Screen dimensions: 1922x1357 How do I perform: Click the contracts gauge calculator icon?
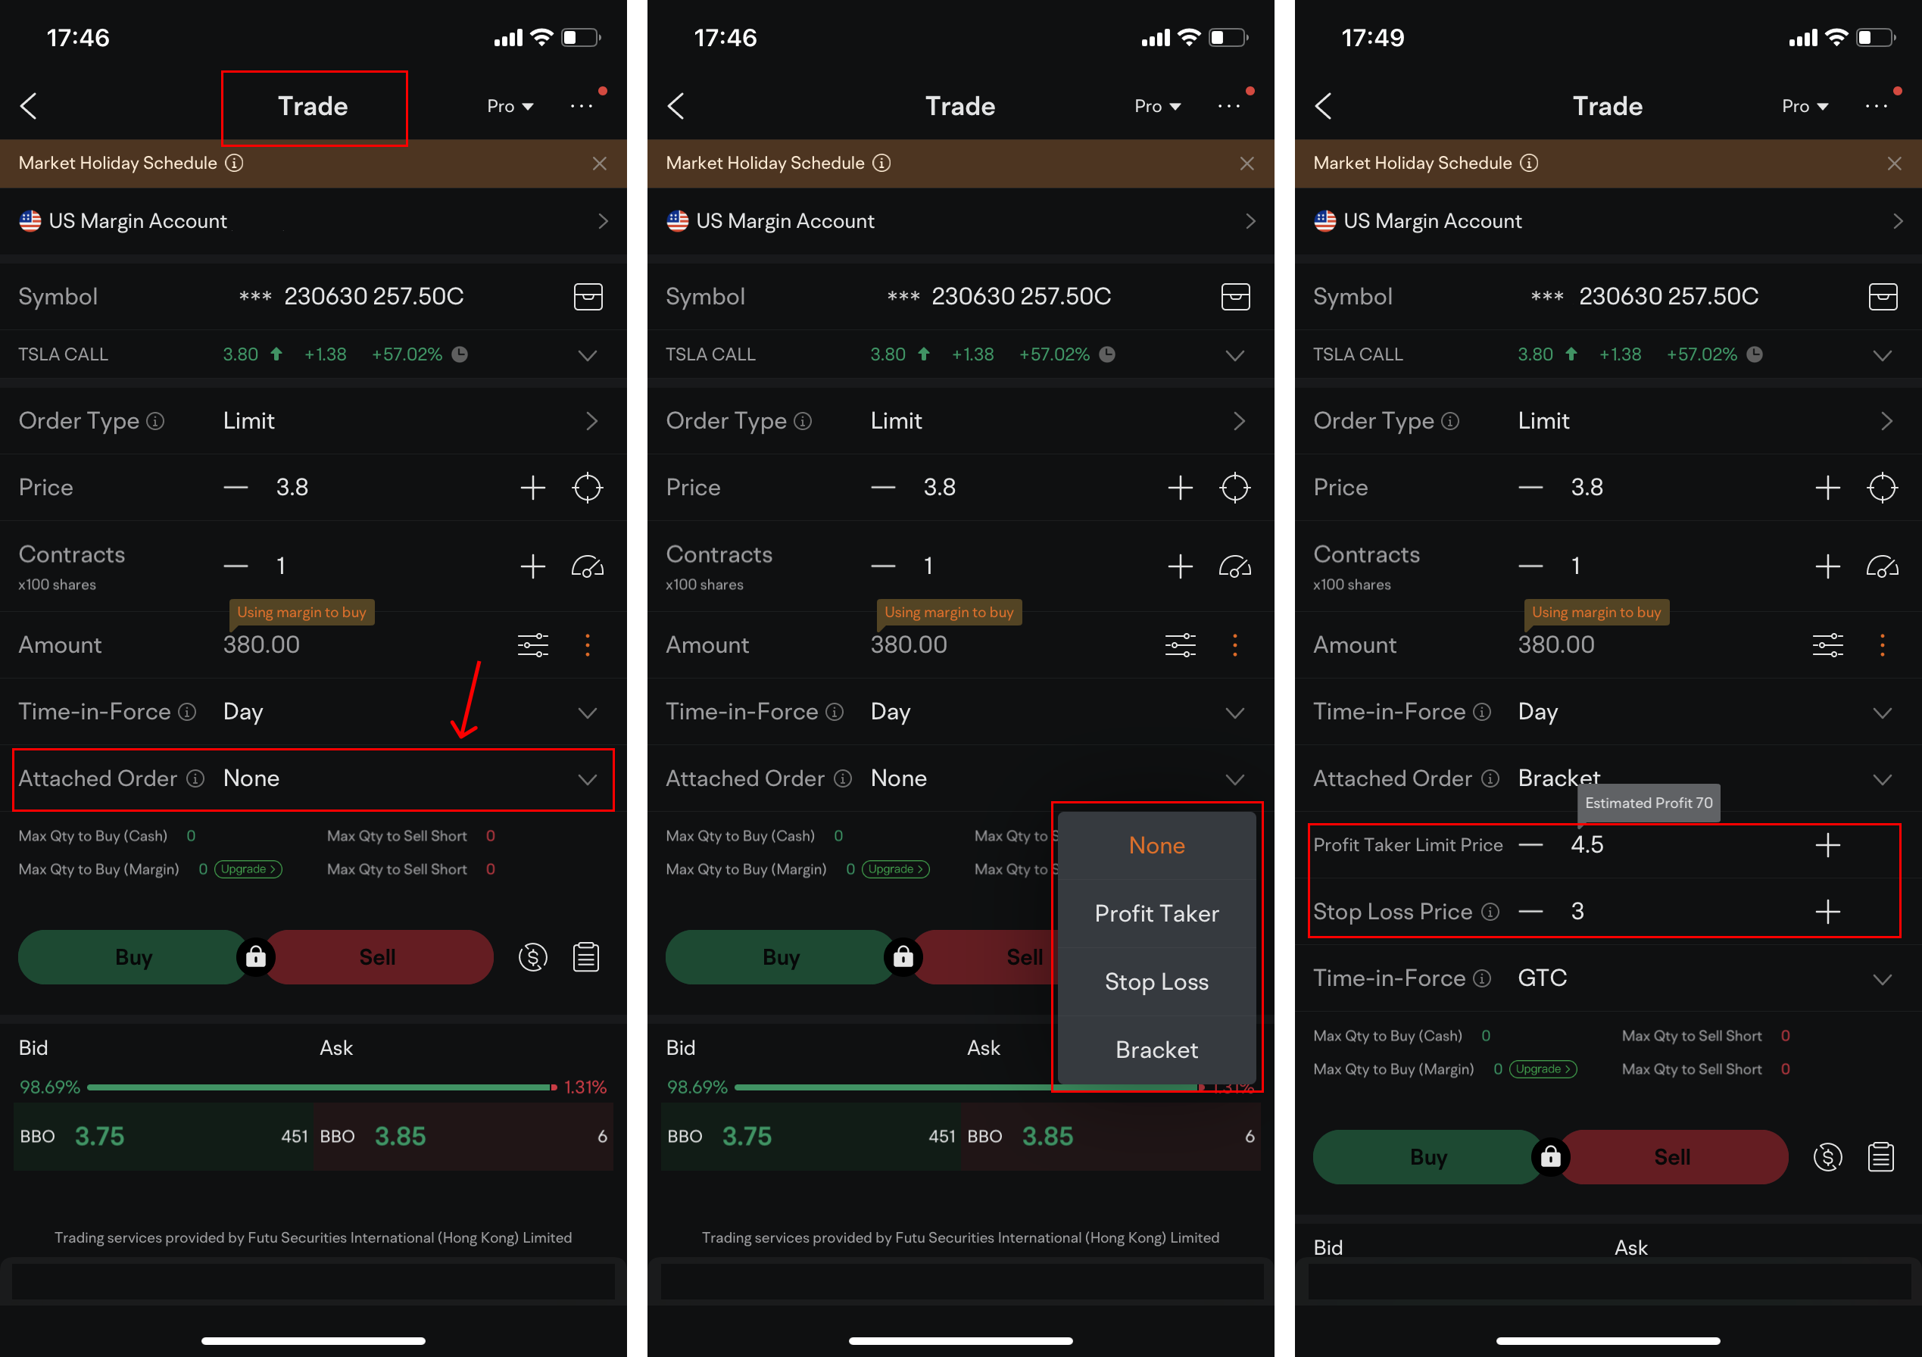tap(587, 566)
